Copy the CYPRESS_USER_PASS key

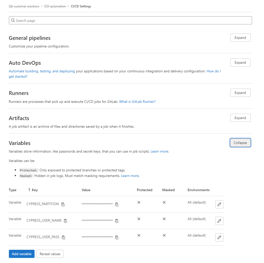click(63, 237)
